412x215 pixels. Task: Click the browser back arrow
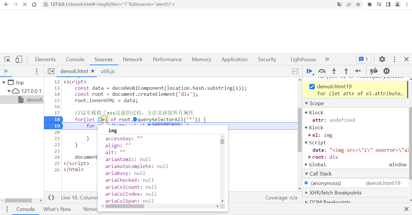click(6, 5)
